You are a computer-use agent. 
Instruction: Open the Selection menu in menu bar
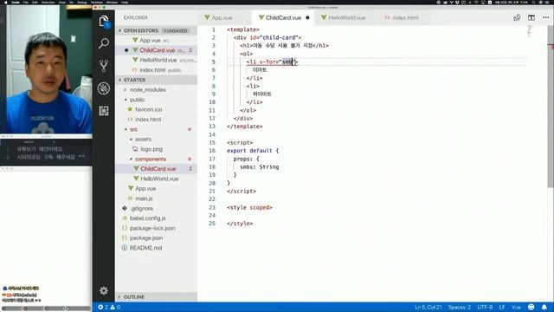tap(48, 2)
